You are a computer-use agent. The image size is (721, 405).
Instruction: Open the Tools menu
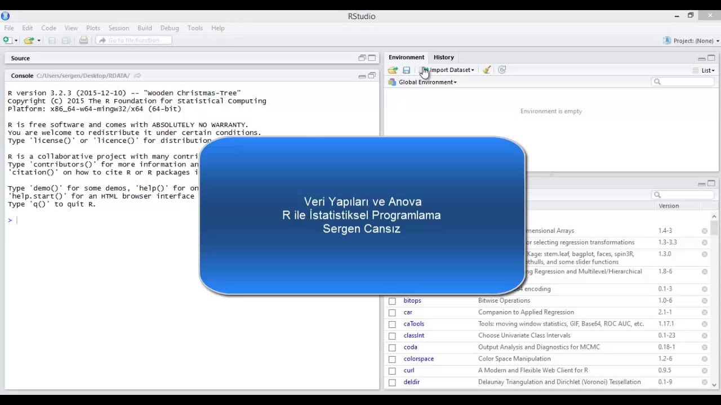coord(195,28)
